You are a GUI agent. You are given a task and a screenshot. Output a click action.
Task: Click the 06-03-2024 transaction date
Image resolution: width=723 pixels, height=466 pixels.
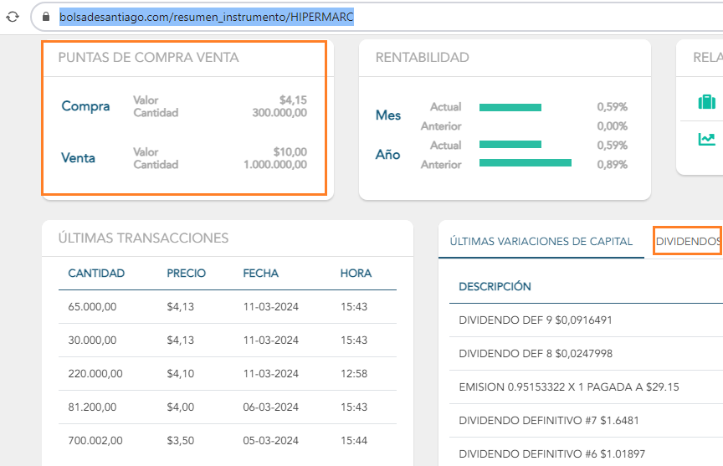pos(270,407)
